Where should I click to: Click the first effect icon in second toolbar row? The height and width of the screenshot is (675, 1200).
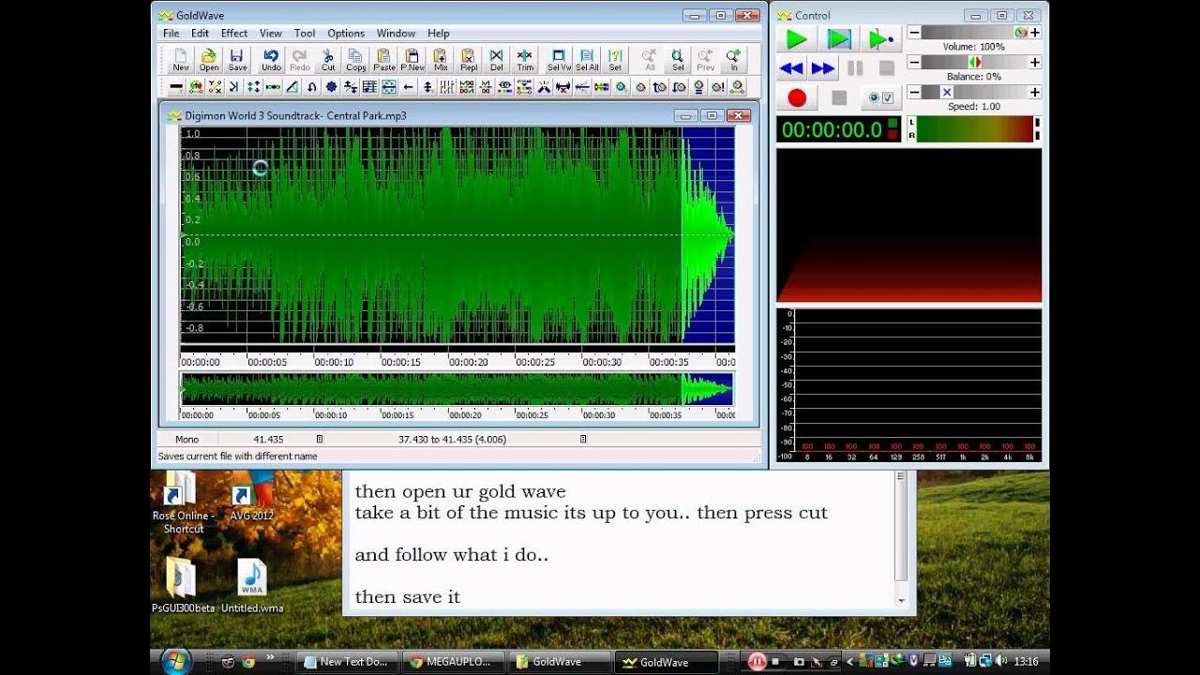(x=176, y=87)
